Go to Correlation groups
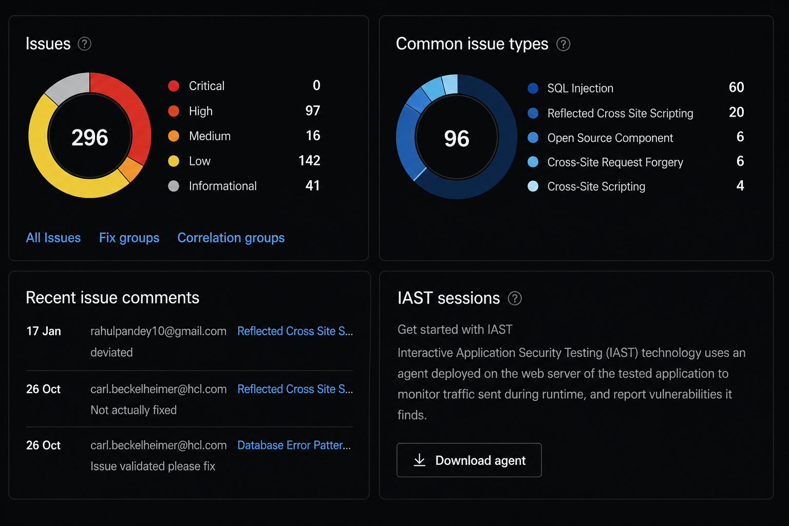Image resolution: width=789 pixels, height=526 pixels. click(231, 238)
